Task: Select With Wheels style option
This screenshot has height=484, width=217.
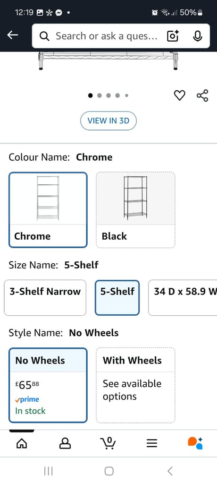Action: (136, 385)
